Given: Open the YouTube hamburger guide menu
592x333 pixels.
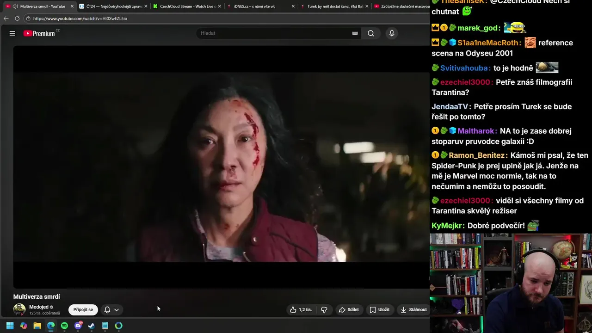Looking at the screenshot, I should [12, 33].
